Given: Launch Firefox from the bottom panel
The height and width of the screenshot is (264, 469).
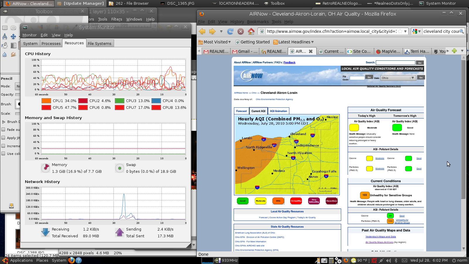Looking at the screenshot, I should 72,260.
